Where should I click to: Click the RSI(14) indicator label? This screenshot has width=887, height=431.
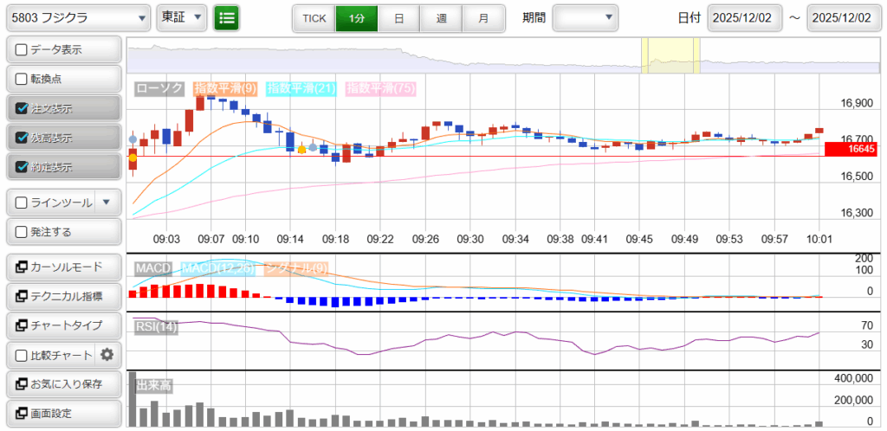[157, 326]
